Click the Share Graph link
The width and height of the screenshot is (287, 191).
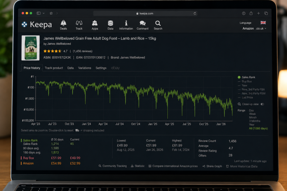coord(212,166)
